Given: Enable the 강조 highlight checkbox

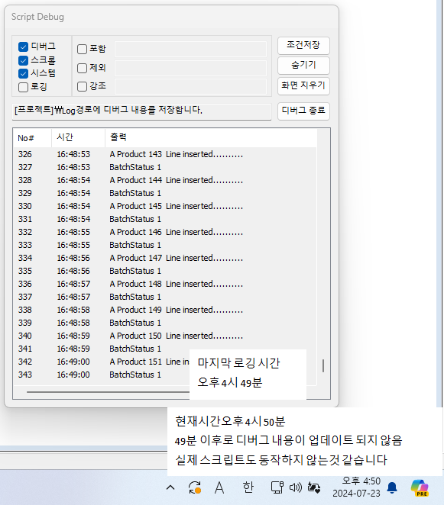Looking at the screenshot, I should pyautogui.click(x=82, y=86).
